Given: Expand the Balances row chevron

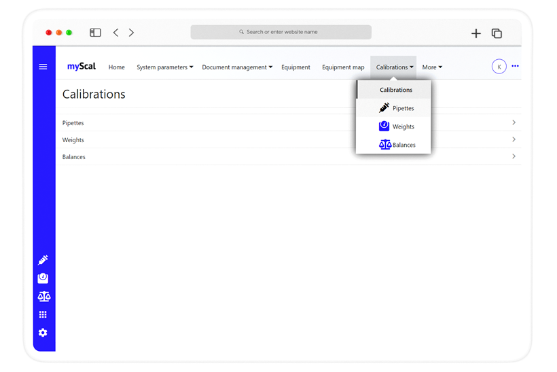Looking at the screenshot, I should tap(514, 156).
